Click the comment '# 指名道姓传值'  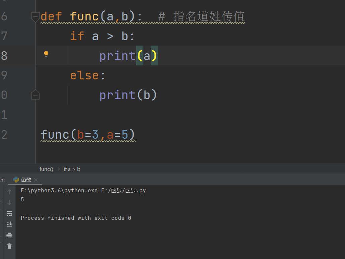201,16
